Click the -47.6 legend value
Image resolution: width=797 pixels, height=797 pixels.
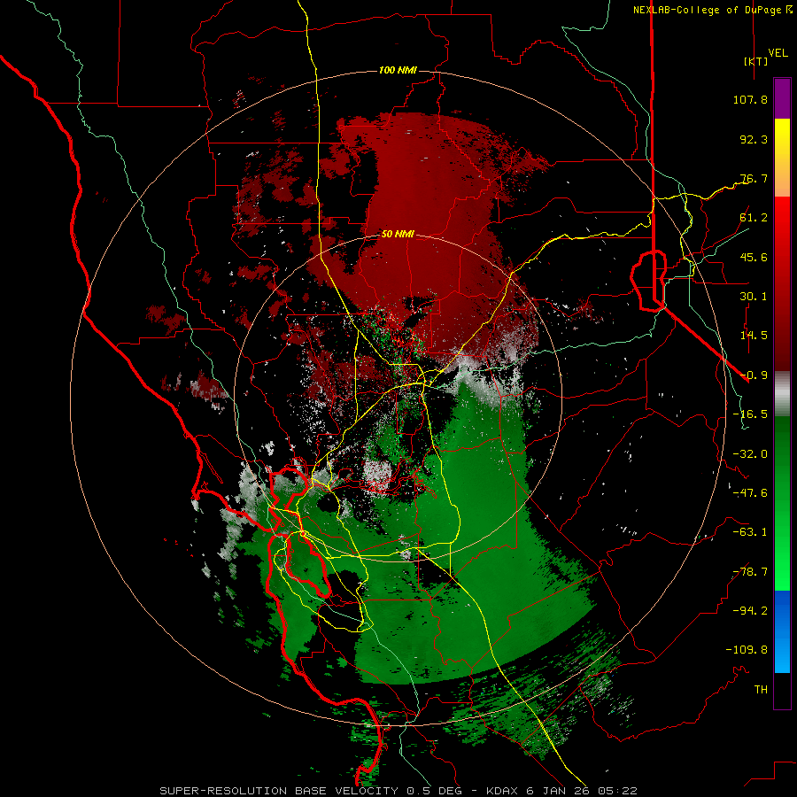coord(750,493)
